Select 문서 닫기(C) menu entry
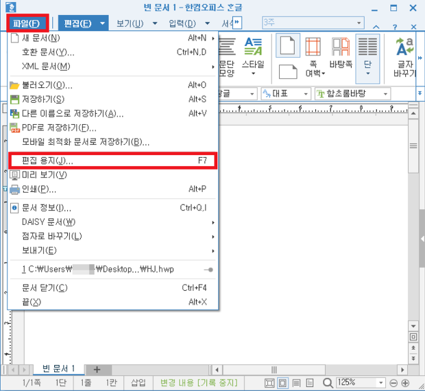This screenshot has height=391, width=425. [x=112, y=288]
